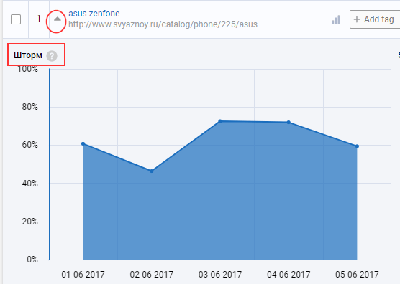Screen dimensions: 400x284
Task: Select the 04-06-2017 data point on chart
Action: tap(288, 123)
